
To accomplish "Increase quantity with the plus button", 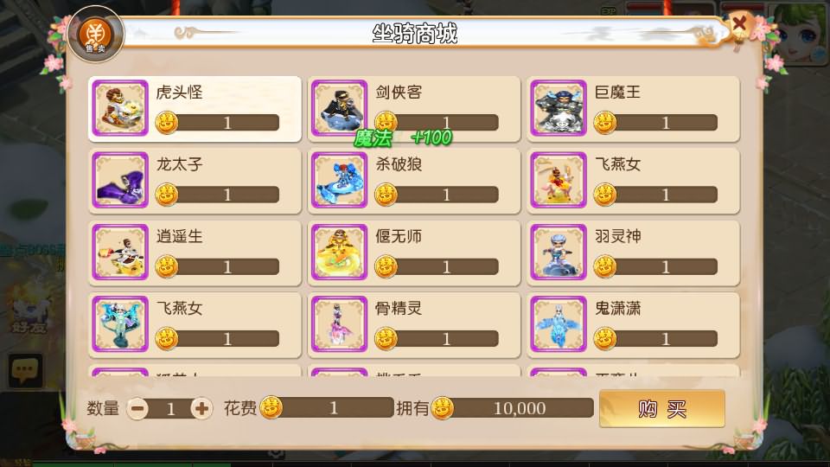I will (201, 409).
